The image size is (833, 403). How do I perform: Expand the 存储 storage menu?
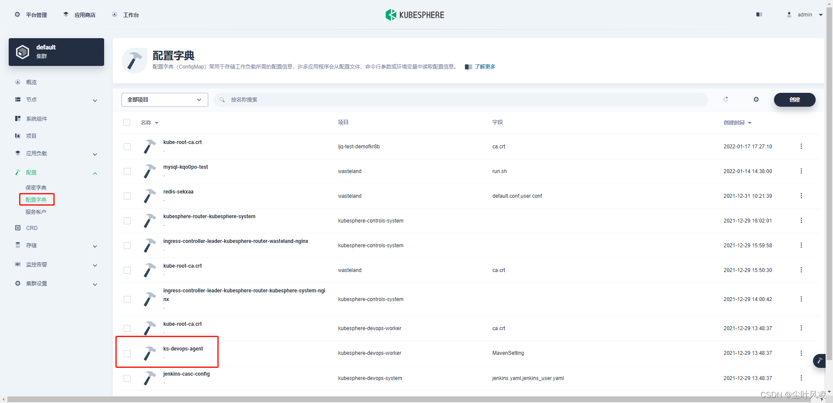coord(56,246)
